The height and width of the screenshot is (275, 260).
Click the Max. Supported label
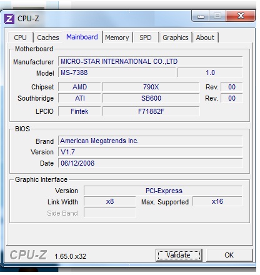[x=165, y=202]
